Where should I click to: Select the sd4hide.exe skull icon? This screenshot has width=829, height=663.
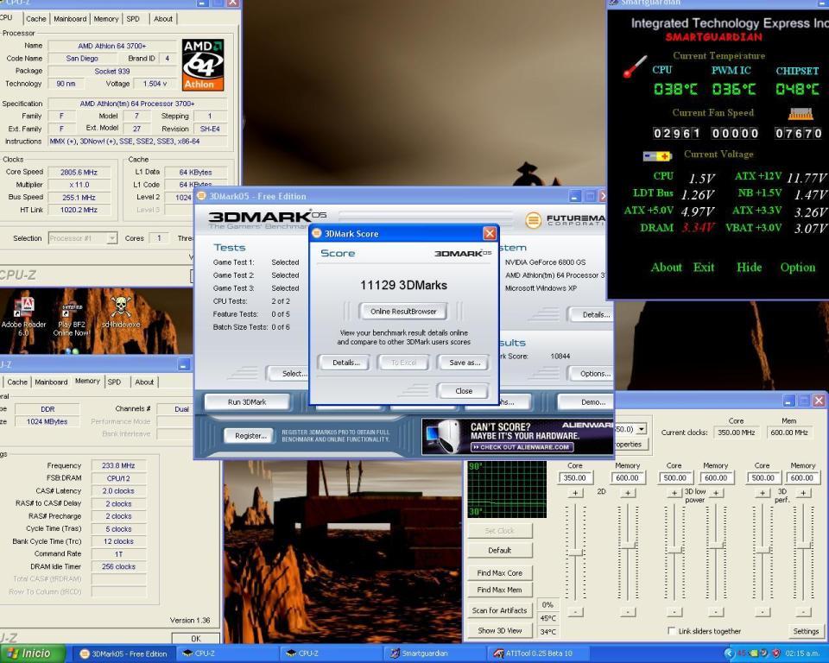click(120, 308)
